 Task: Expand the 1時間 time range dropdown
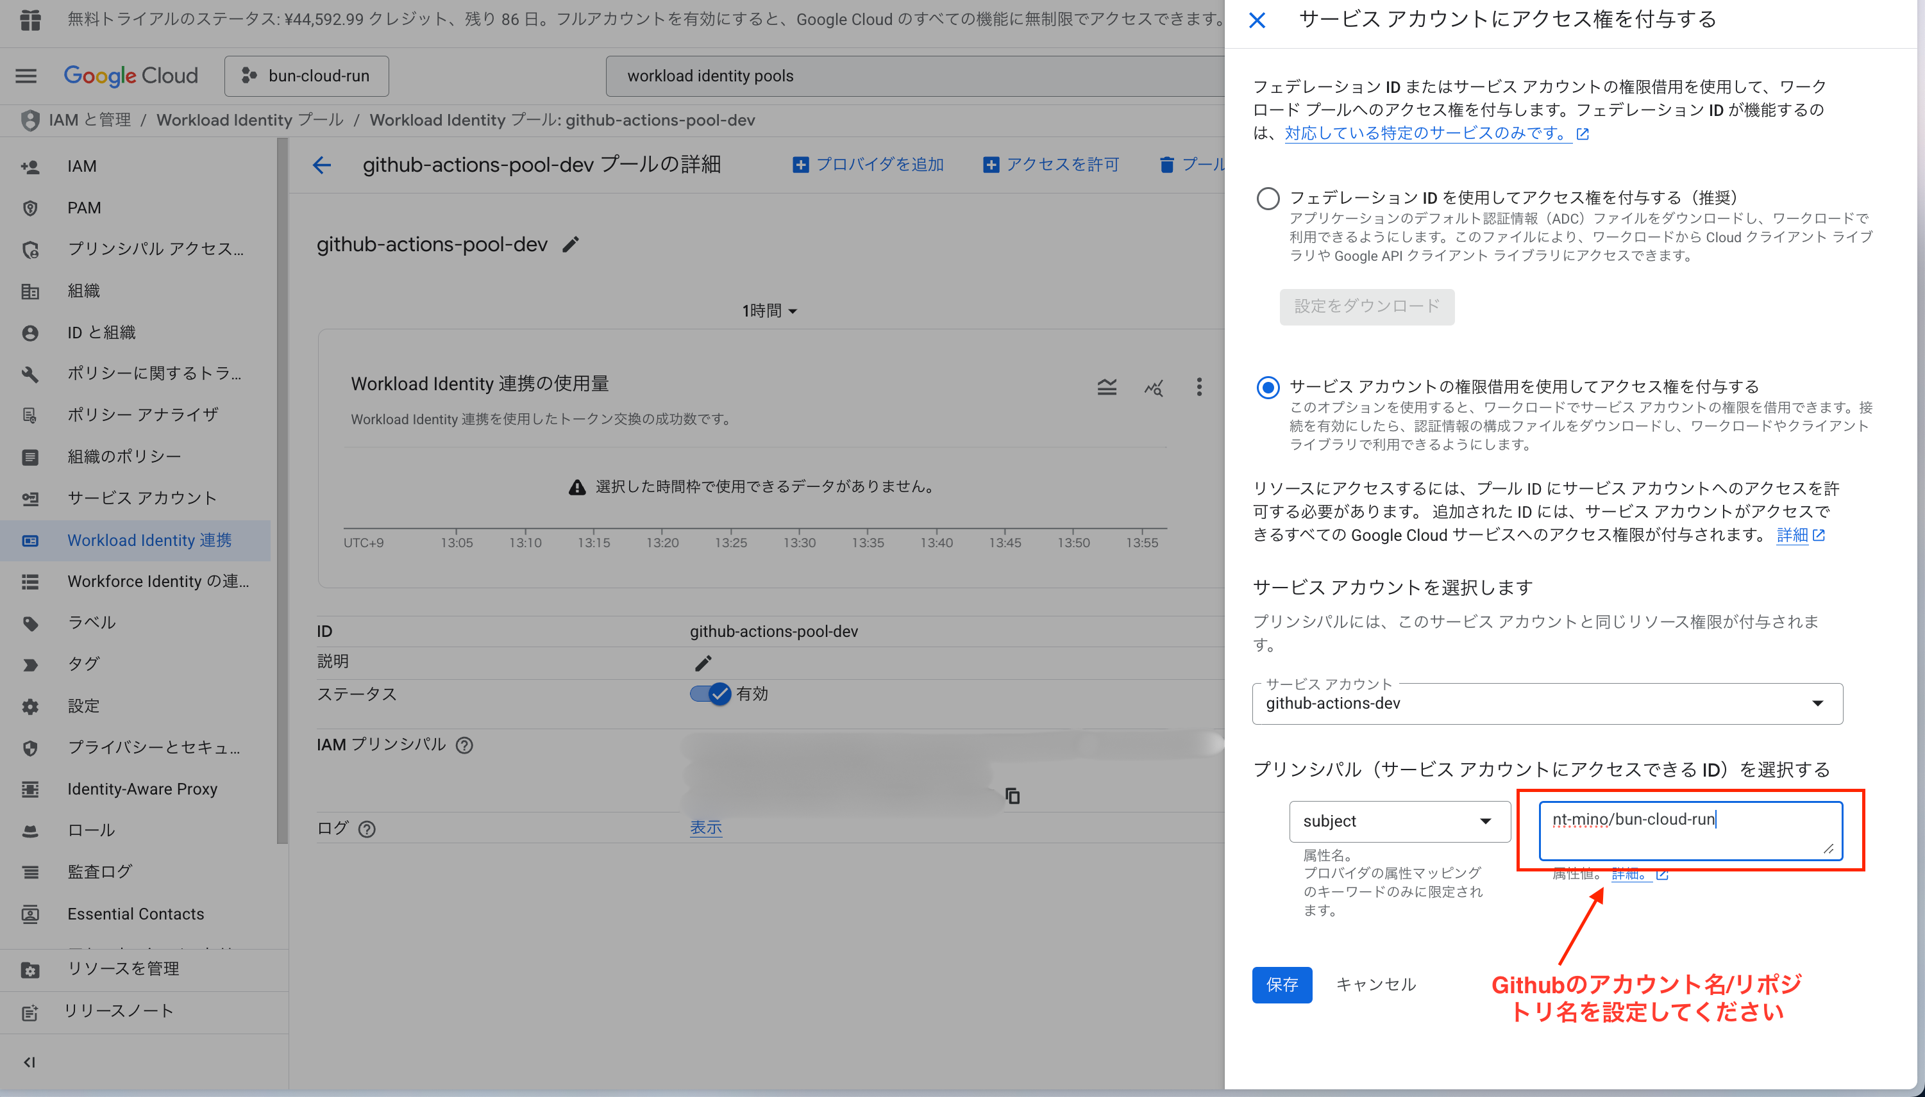(x=769, y=310)
